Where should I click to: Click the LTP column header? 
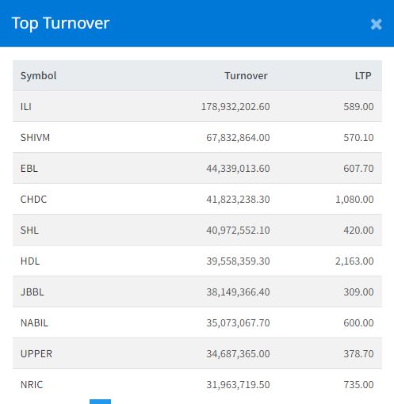363,76
